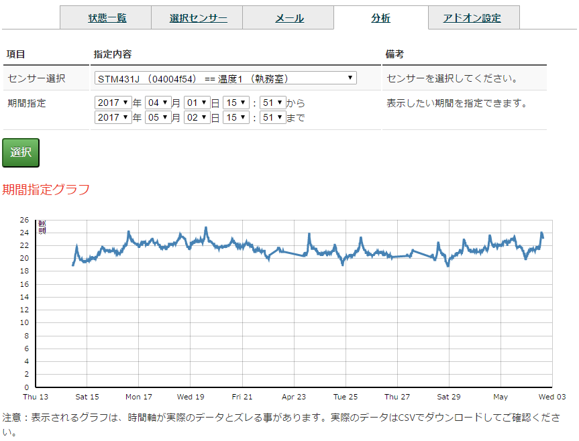
Task: Click the 18 y-axis value
Action: (24, 271)
